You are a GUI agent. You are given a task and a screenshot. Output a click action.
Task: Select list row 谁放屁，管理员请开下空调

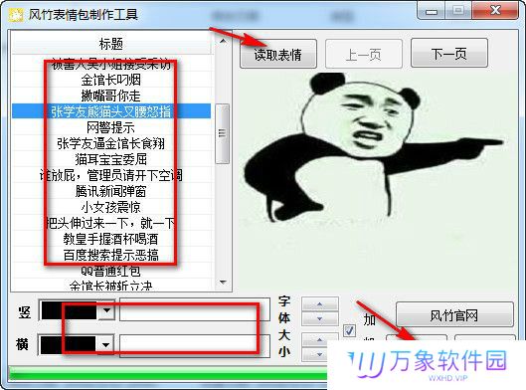[111, 175]
